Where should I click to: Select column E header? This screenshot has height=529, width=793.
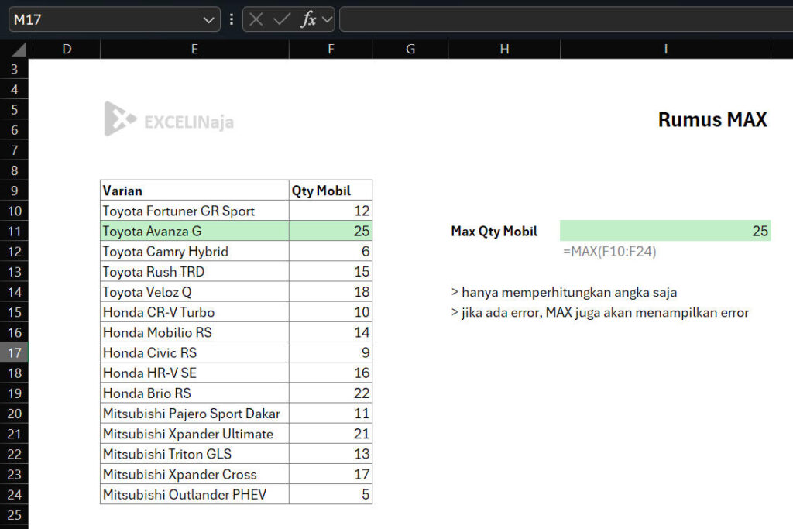point(194,49)
